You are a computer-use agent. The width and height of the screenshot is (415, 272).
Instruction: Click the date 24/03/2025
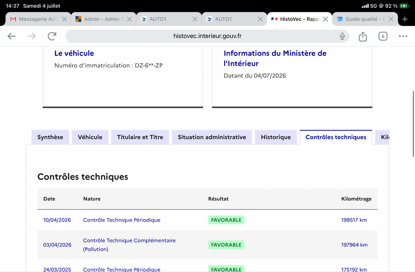(x=57, y=269)
